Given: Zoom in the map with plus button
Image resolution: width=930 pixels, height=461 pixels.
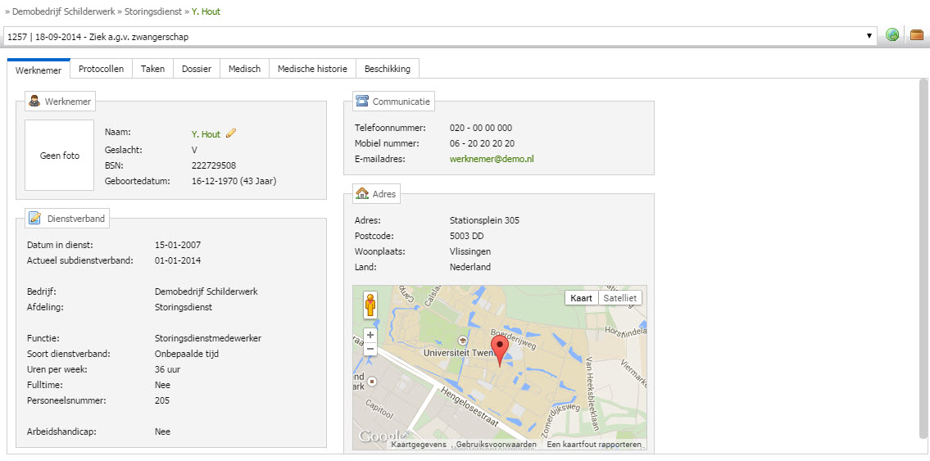Looking at the screenshot, I should pyautogui.click(x=370, y=335).
